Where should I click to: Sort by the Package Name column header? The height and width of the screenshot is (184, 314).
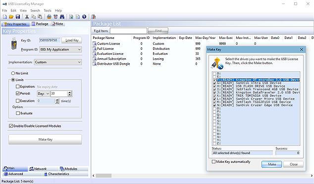(111, 37)
